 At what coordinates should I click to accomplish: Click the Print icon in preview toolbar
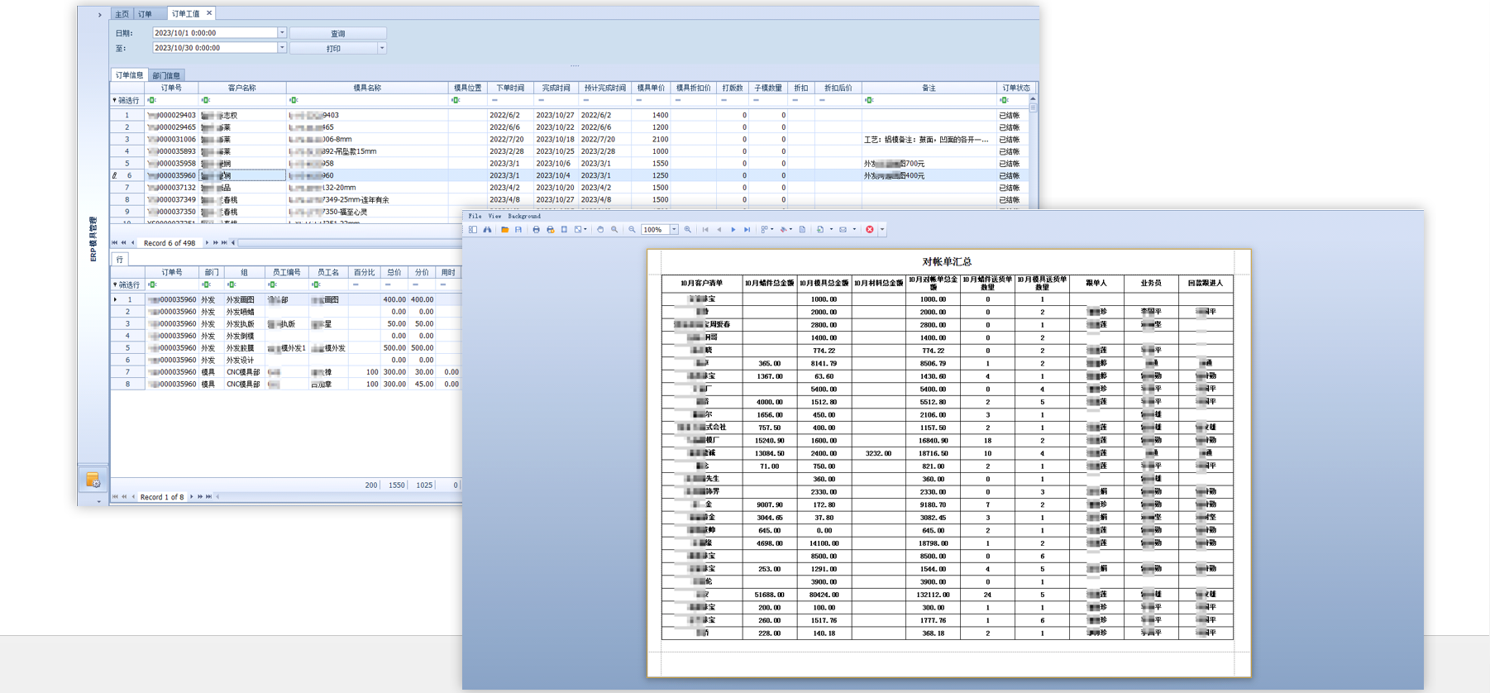point(536,230)
